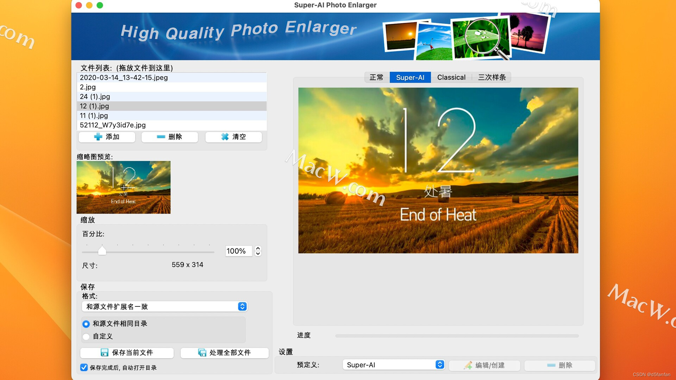Click the percentage stepper up arrow

coord(258,248)
